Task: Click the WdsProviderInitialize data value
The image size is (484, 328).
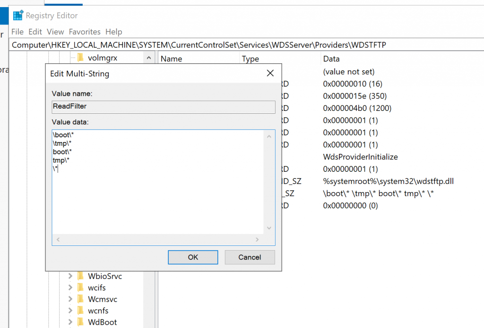Action: pos(360,157)
